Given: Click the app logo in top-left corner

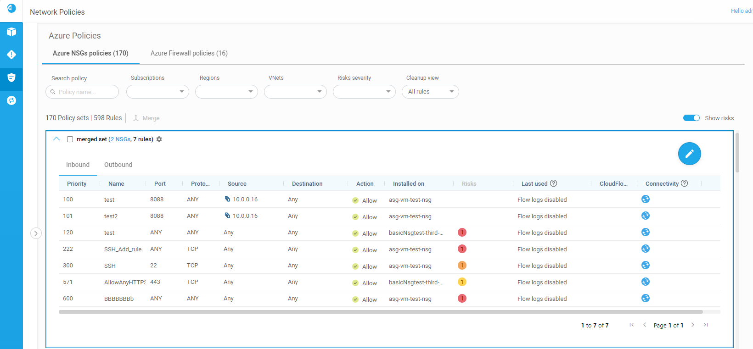Looking at the screenshot, I should [x=11, y=8].
